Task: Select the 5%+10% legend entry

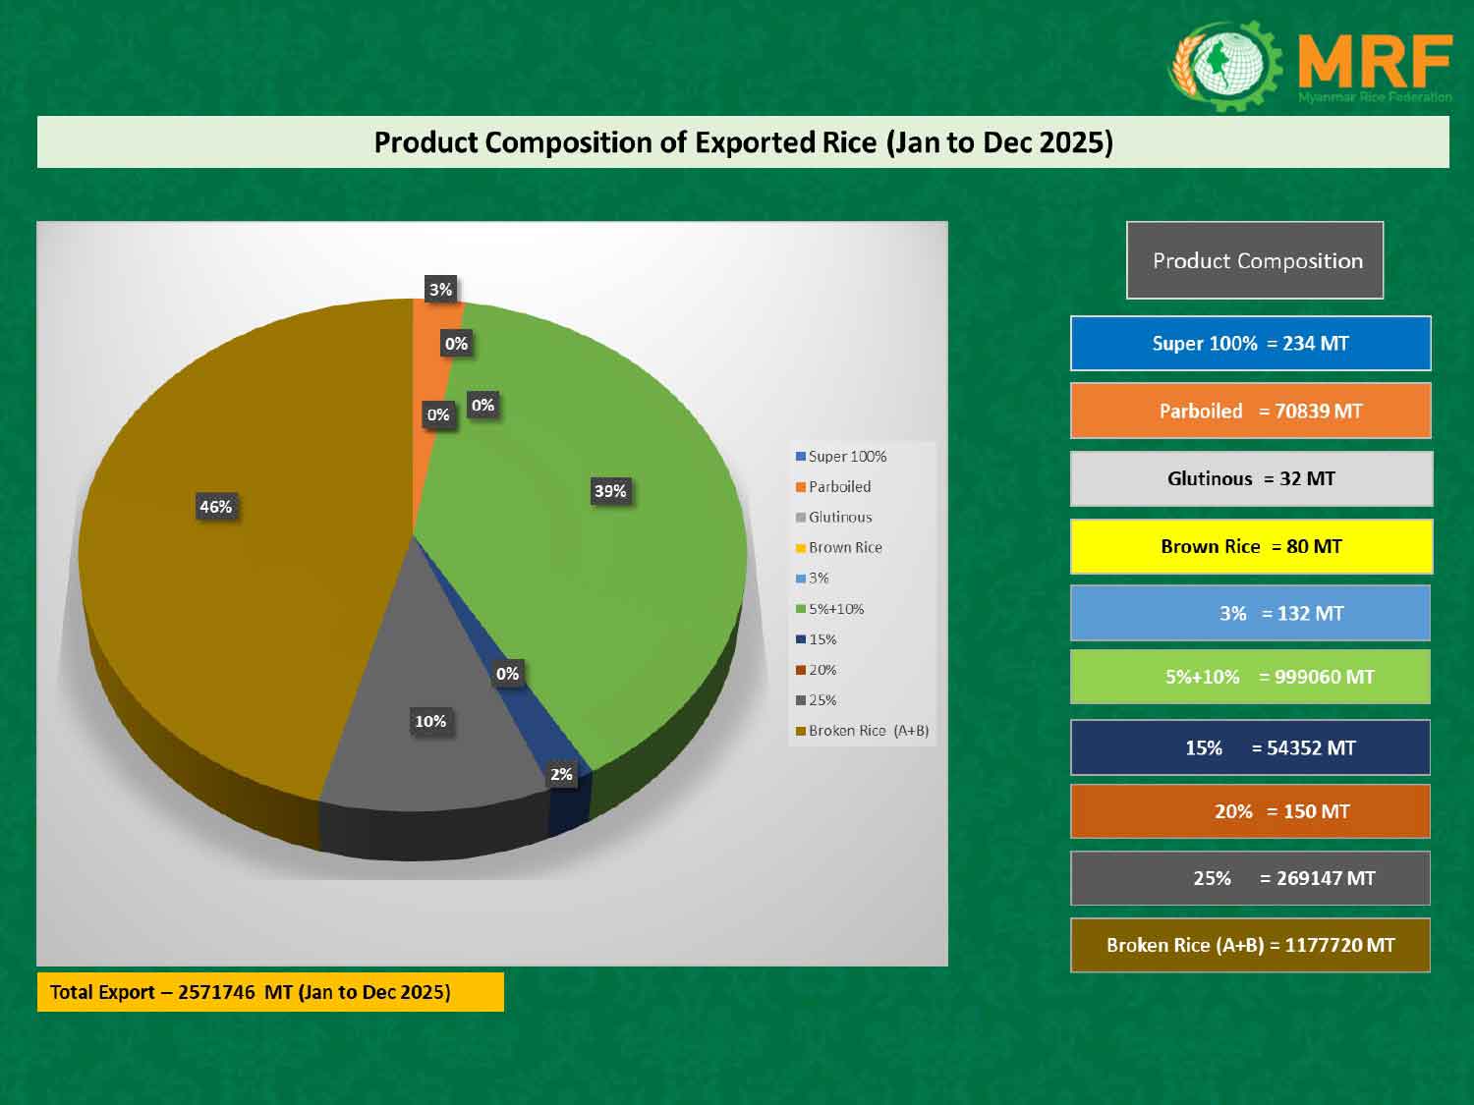Action: tap(835, 609)
